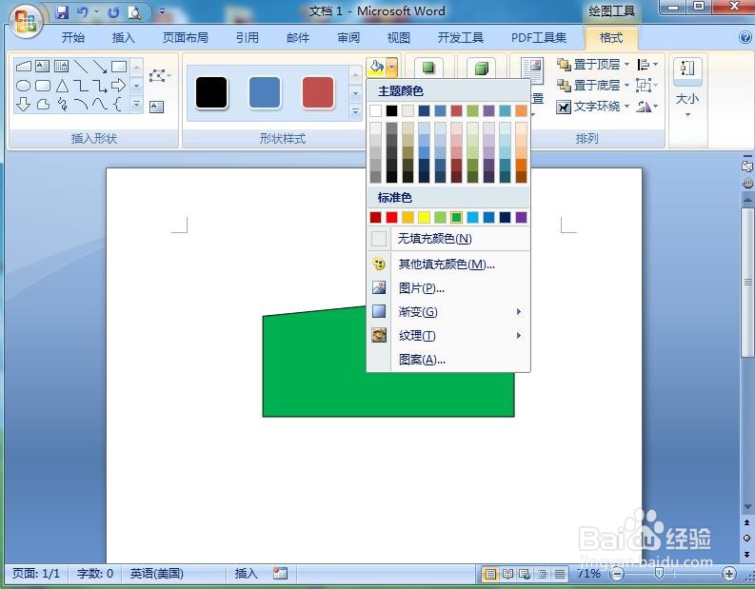The image size is (755, 589).
Task: Select the Down Arrow block shape
Action: coord(23,104)
